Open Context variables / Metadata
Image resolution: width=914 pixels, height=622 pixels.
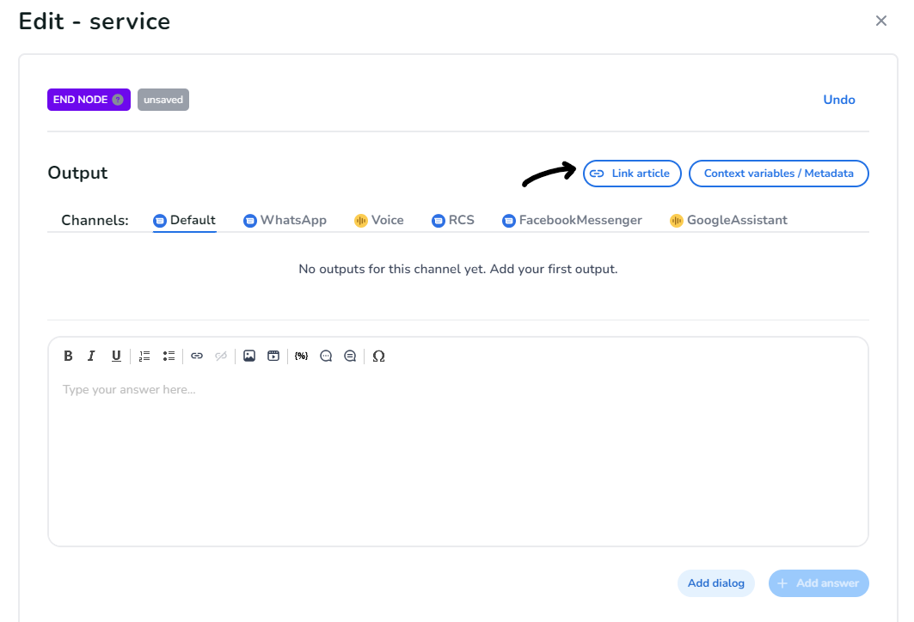(x=778, y=174)
